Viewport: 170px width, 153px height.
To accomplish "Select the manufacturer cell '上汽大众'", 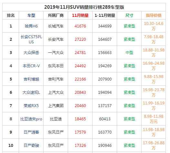I will (56, 93).
